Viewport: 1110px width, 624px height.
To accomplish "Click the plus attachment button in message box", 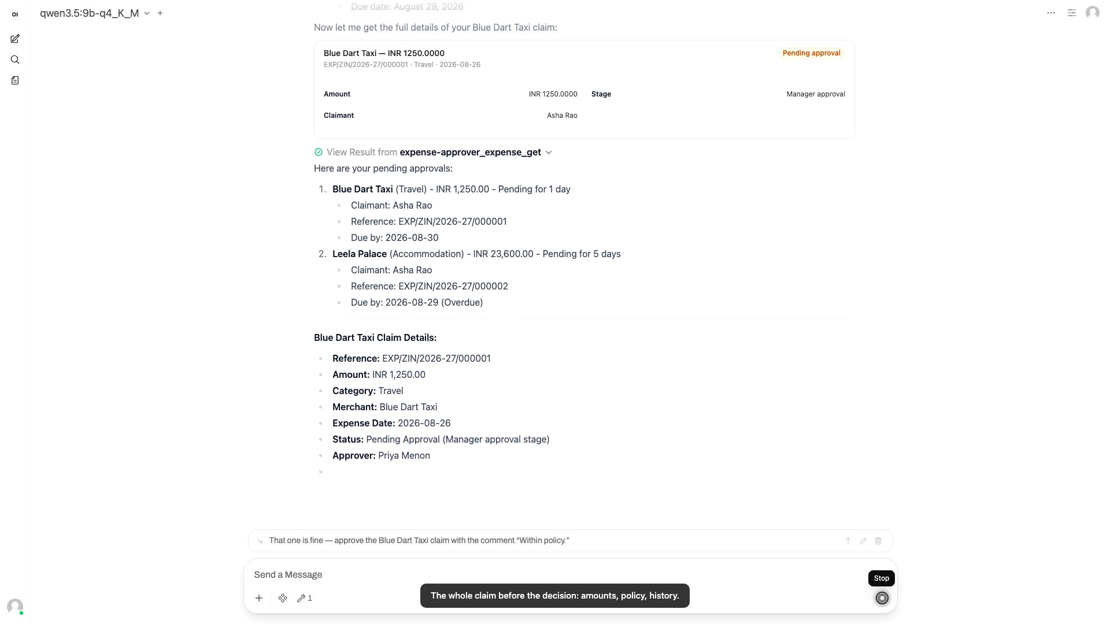I will [259, 598].
